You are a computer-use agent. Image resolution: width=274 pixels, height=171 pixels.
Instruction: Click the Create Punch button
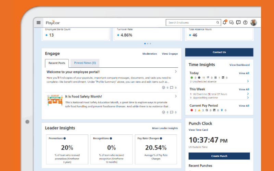tap(219, 156)
